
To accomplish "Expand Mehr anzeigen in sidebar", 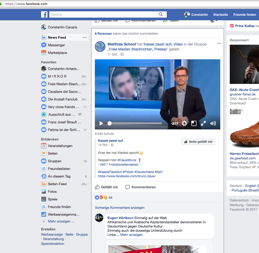I will coord(61,221).
